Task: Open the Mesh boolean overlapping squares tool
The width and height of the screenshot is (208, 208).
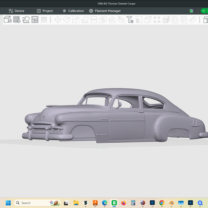Action: click(103, 20)
